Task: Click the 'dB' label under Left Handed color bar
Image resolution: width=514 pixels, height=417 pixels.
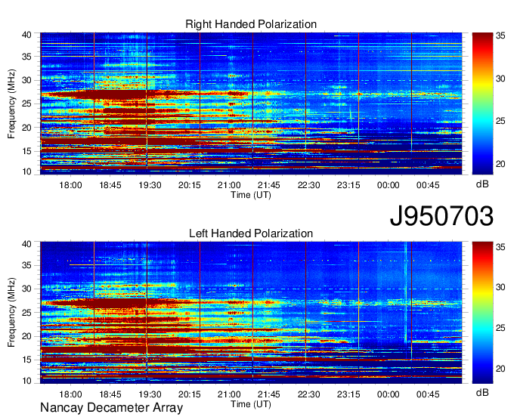Action: click(482, 392)
